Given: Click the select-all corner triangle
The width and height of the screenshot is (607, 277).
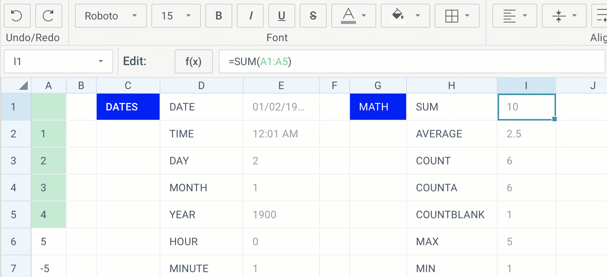Looking at the screenshot, I should coord(22,86).
